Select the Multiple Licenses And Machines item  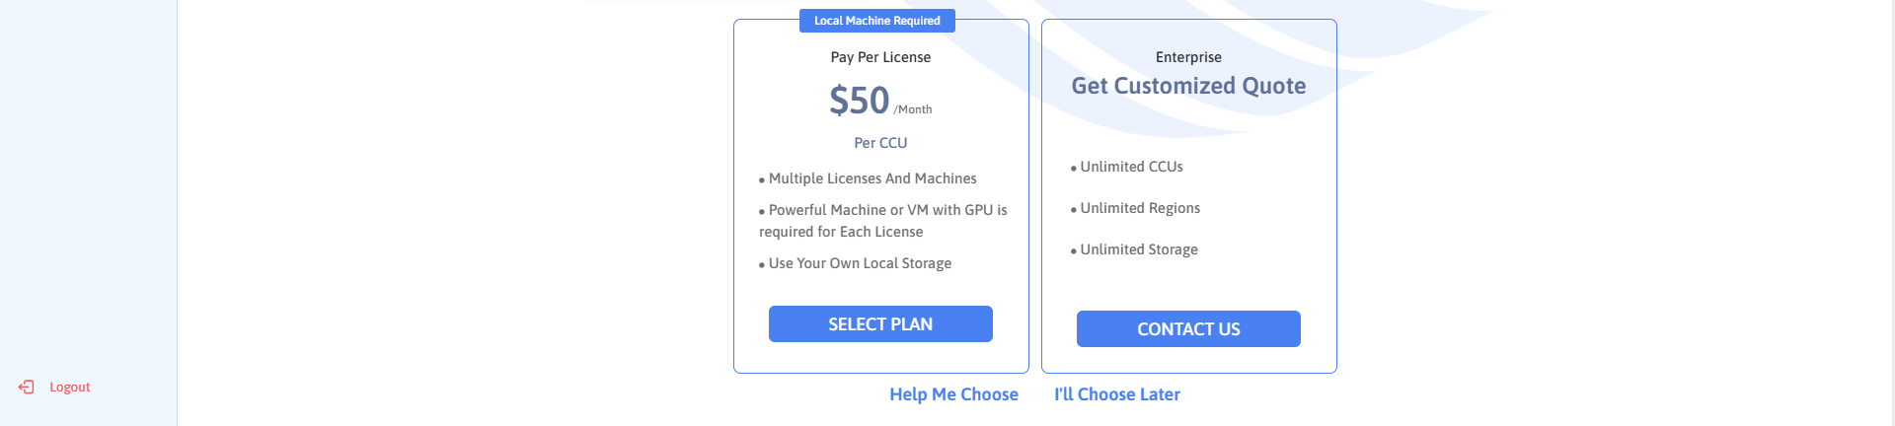pyautogui.click(x=872, y=178)
